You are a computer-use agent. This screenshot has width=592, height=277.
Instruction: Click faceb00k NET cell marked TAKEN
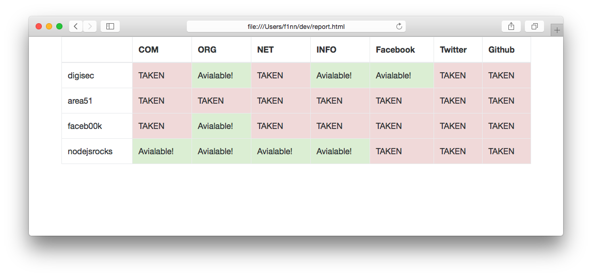(x=281, y=126)
